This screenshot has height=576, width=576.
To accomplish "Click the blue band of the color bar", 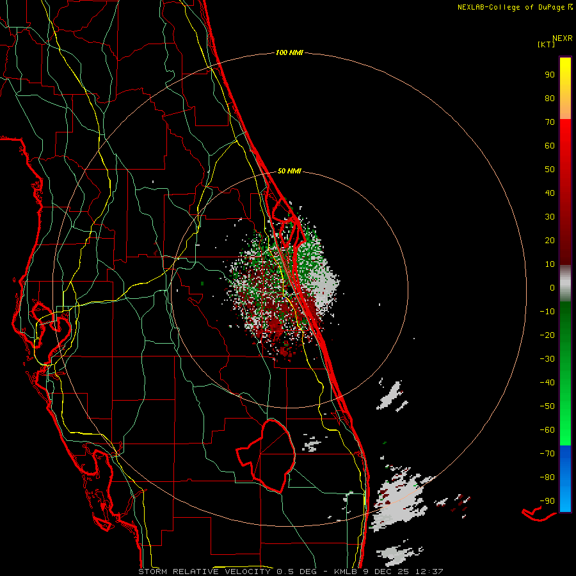I will (565, 479).
